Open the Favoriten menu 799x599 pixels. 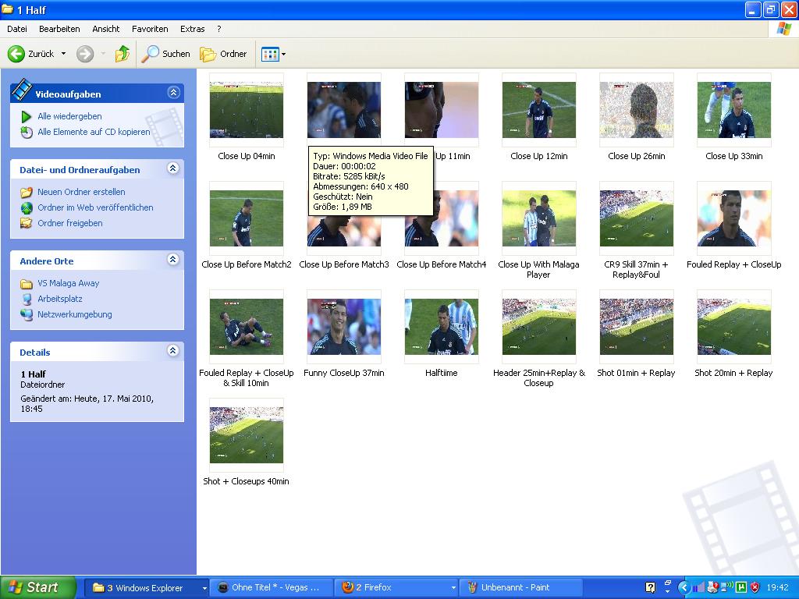coord(150,29)
